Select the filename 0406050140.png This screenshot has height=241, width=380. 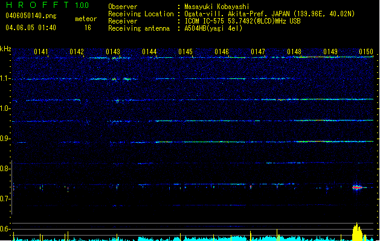point(31,16)
